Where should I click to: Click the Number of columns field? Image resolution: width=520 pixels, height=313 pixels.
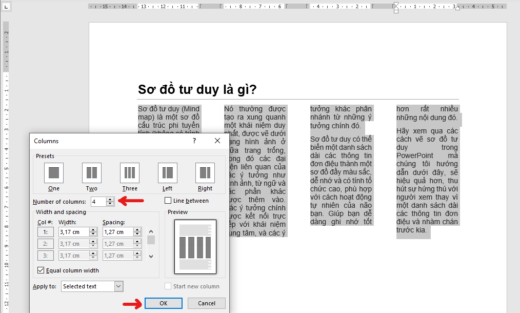[x=98, y=202]
